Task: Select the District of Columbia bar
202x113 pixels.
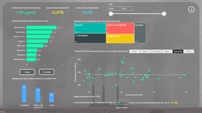Action: [x=38, y=36]
